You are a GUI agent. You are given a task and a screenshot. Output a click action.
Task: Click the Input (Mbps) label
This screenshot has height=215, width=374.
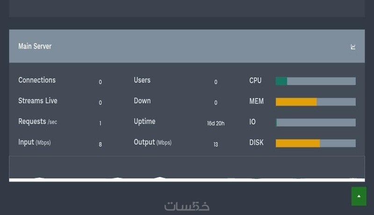(x=35, y=142)
